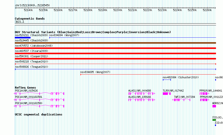This screenshot has width=223, height=135.
Task: Click the 52140k ruler mark
Action: click(x=29, y=10)
